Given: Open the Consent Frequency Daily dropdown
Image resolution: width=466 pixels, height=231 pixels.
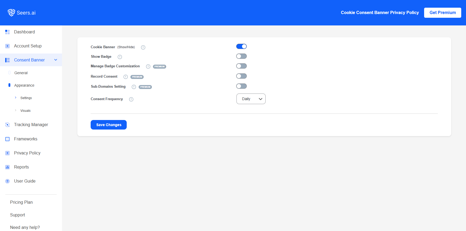Looking at the screenshot, I should 251,99.
